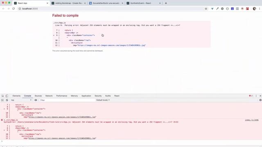Image resolution: width=262 pixels, height=147 pixels.
Task: Open the Security DevTools panel
Action: (x=98, y=96)
